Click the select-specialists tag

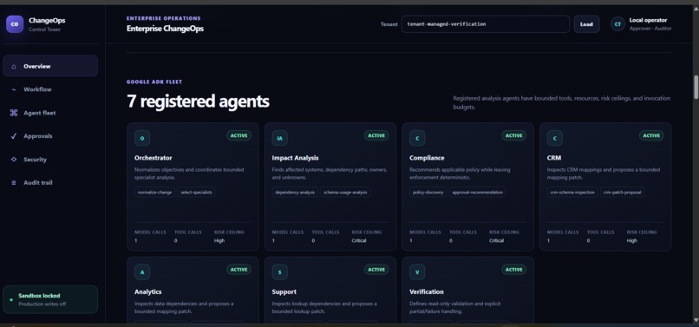197,193
